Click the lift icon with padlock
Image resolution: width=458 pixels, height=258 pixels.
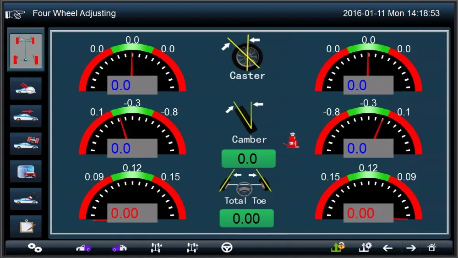click(x=338, y=247)
